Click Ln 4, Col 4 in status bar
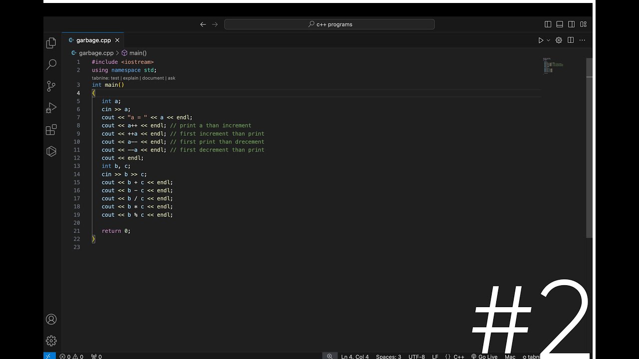Image resolution: width=639 pixels, height=359 pixels. 355,357
